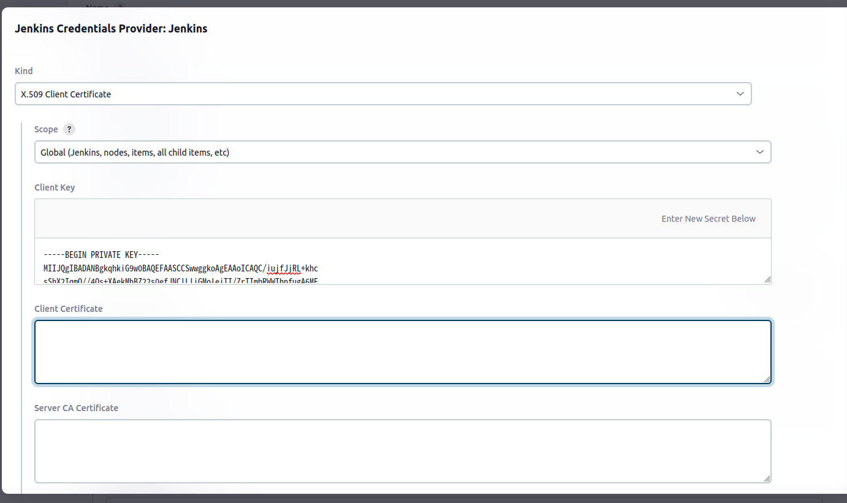Image resolution: width=847 pixels, height=503 pixels.
Task: Click the Server CA Certificate text area
Action: (403, 451)
